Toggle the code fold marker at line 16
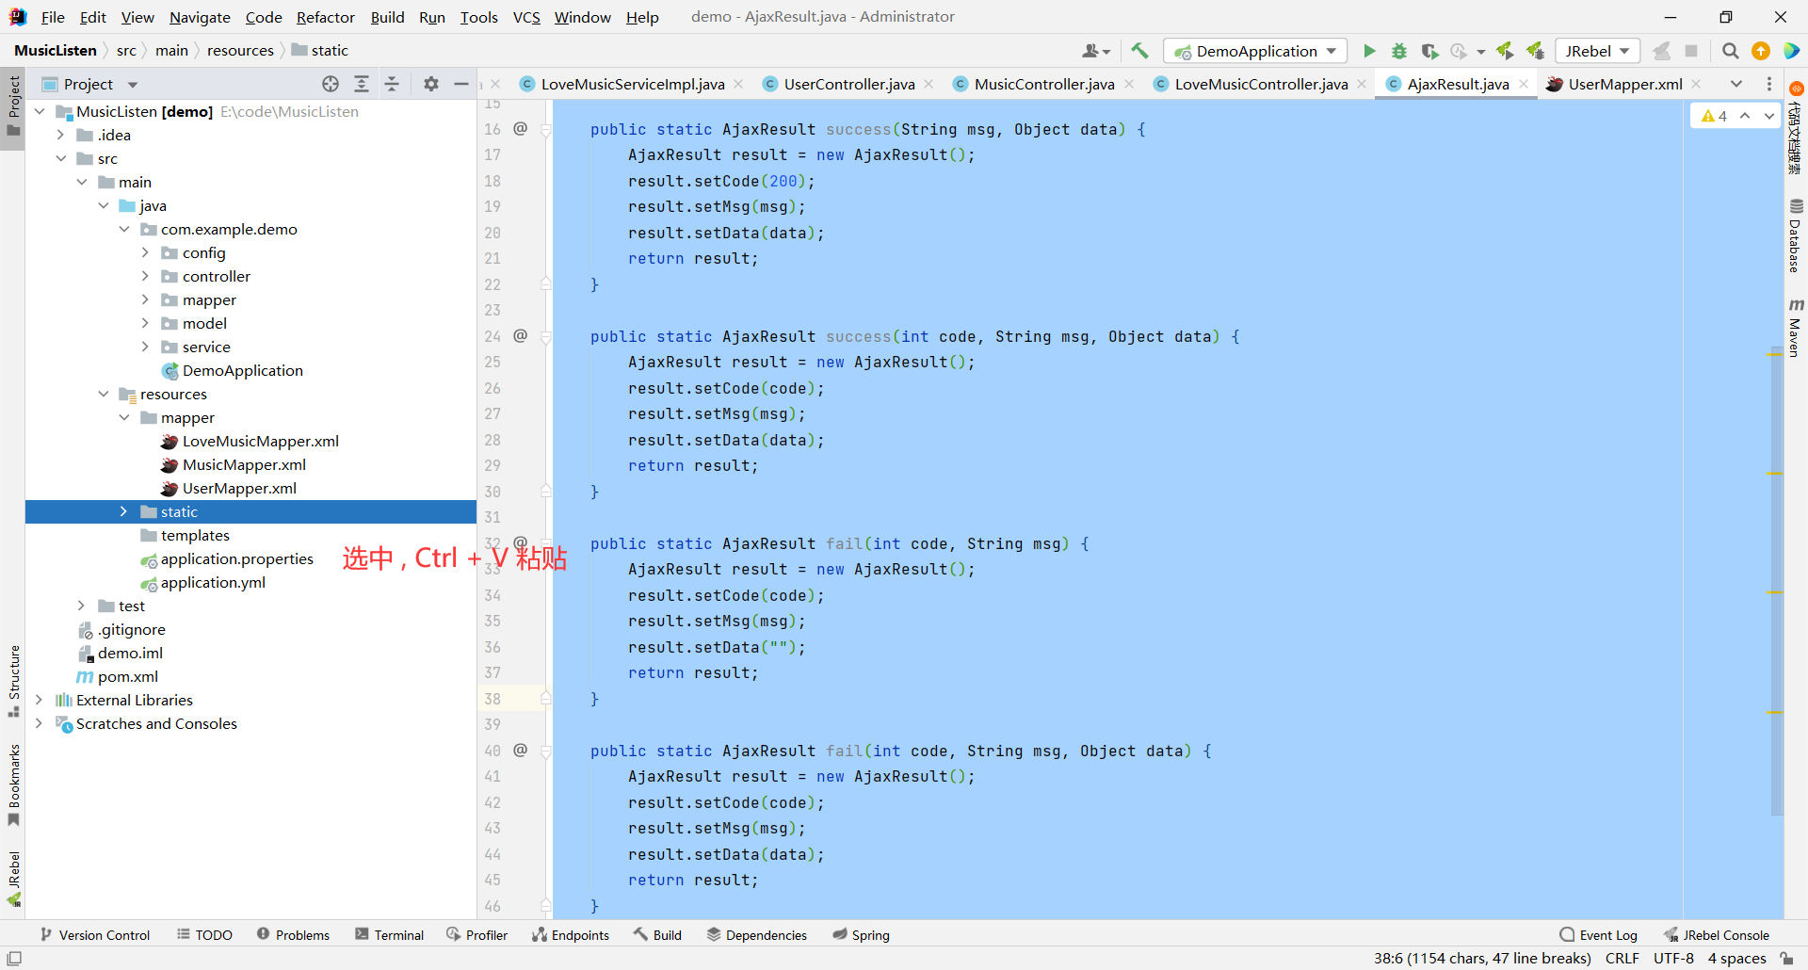This screenshot has height=970, width=1808. (x=546, y=130)
